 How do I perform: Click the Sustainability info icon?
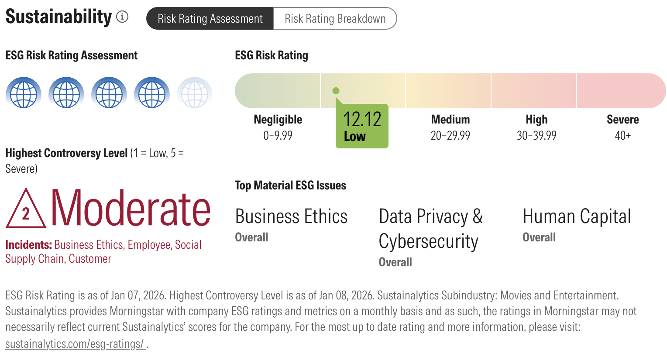122,17
